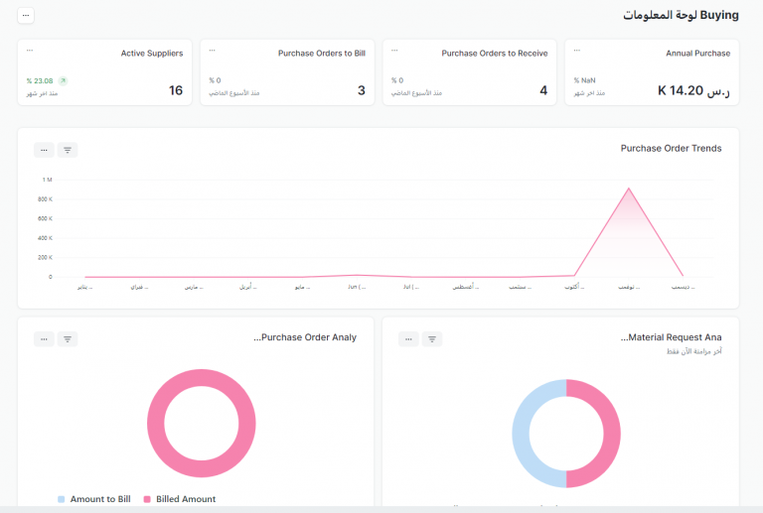The height and width of the screenshot is (513, 763).
Task: Open the Purchase Orders to Receive card menu
Action: point(394,51)
